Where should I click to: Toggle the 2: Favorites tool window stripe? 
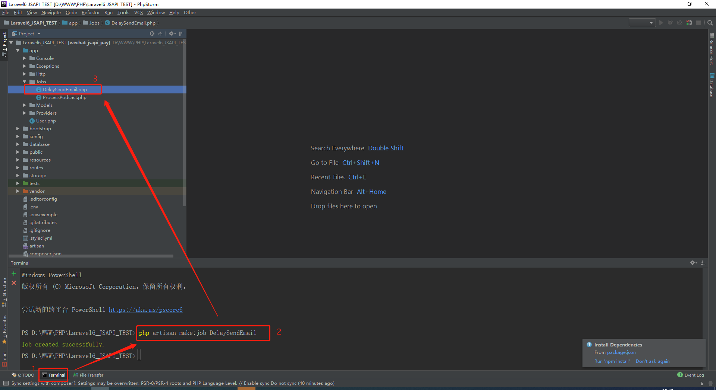coord(4,330)
